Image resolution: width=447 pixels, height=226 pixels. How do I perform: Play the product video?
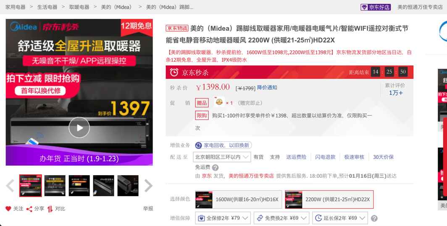pyautogui.click(x=79, y=127)
